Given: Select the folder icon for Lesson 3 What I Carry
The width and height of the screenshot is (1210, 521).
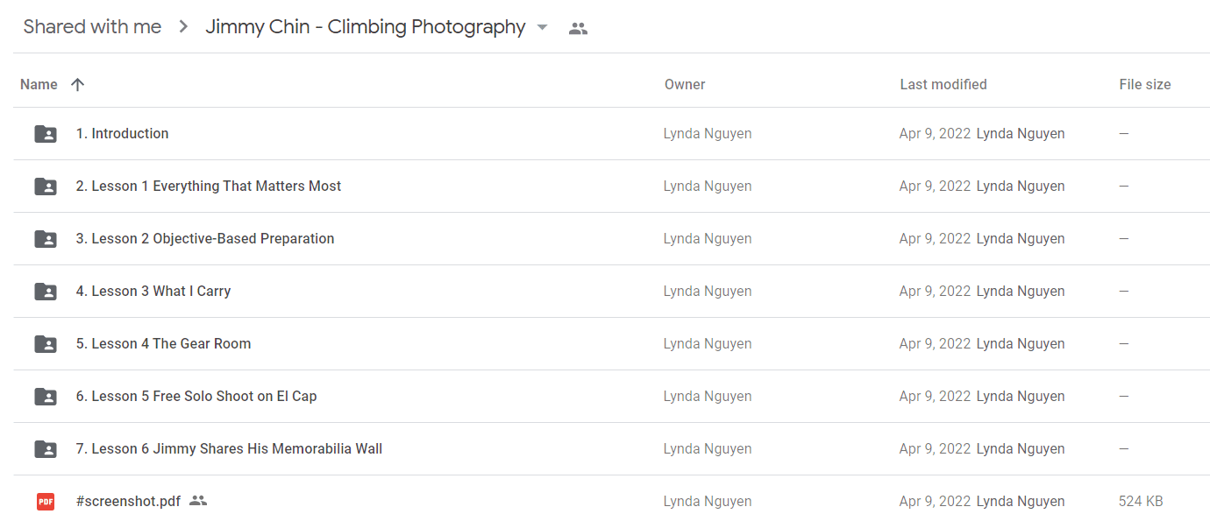Looking at the screenshot, I should coord(46,292).
